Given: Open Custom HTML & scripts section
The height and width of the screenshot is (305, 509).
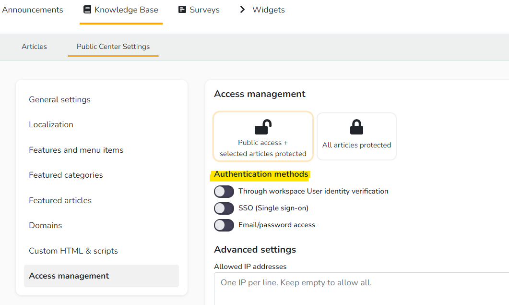Looking at the screenshot, I should pyautogui.click(x=73, y=251).
